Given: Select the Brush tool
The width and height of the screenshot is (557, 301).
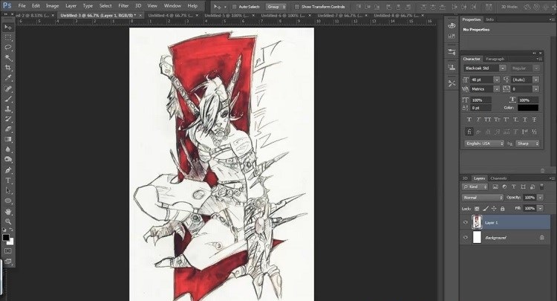Looking at the screenshot, I should pos(8,99).
